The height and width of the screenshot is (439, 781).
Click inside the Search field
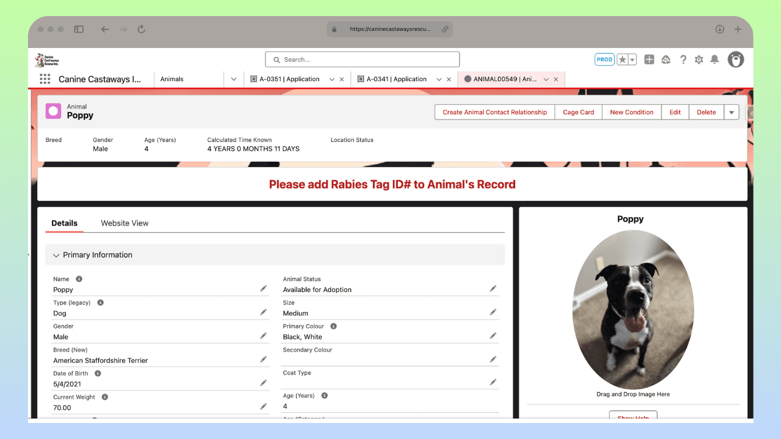pyautogui.click(x=362, y=59)
